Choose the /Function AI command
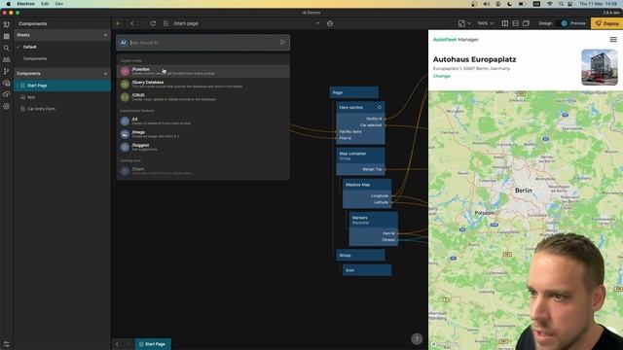This screenshot has height=350, width=623. click(x=203, y=71)
